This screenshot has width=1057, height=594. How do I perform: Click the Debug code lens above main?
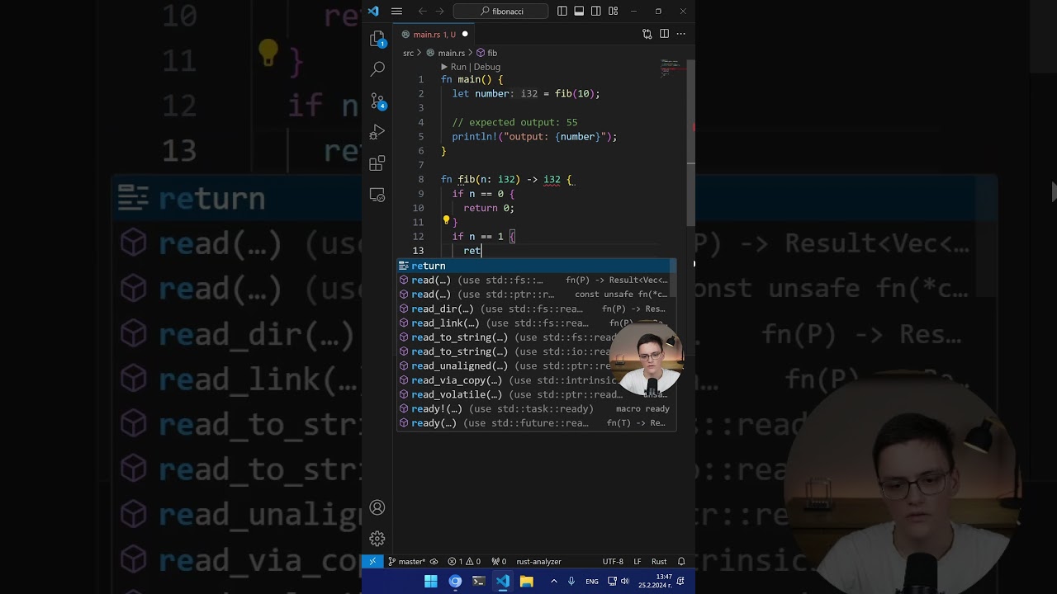click(x=487, y=67)
